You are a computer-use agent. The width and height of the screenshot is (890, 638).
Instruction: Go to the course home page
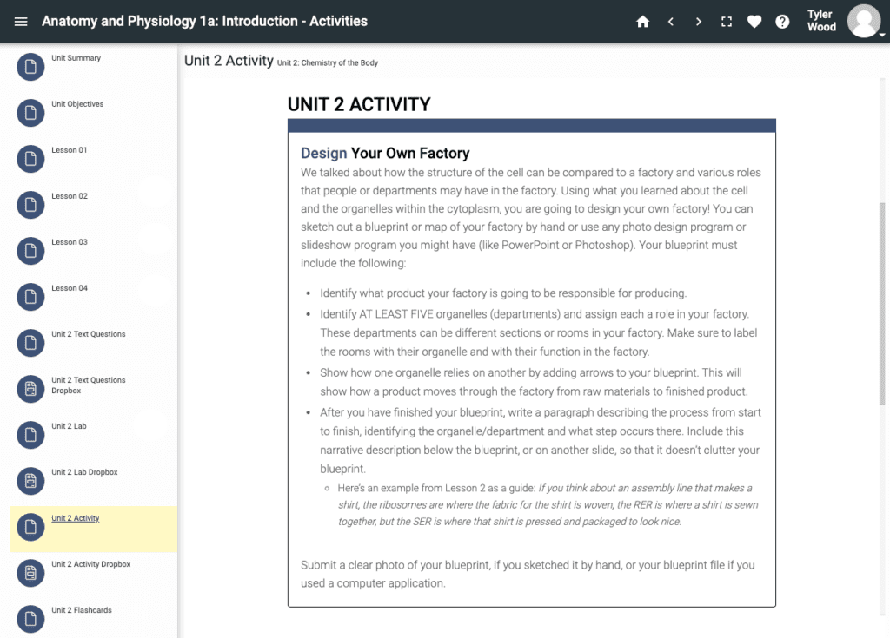pos(643,22)
